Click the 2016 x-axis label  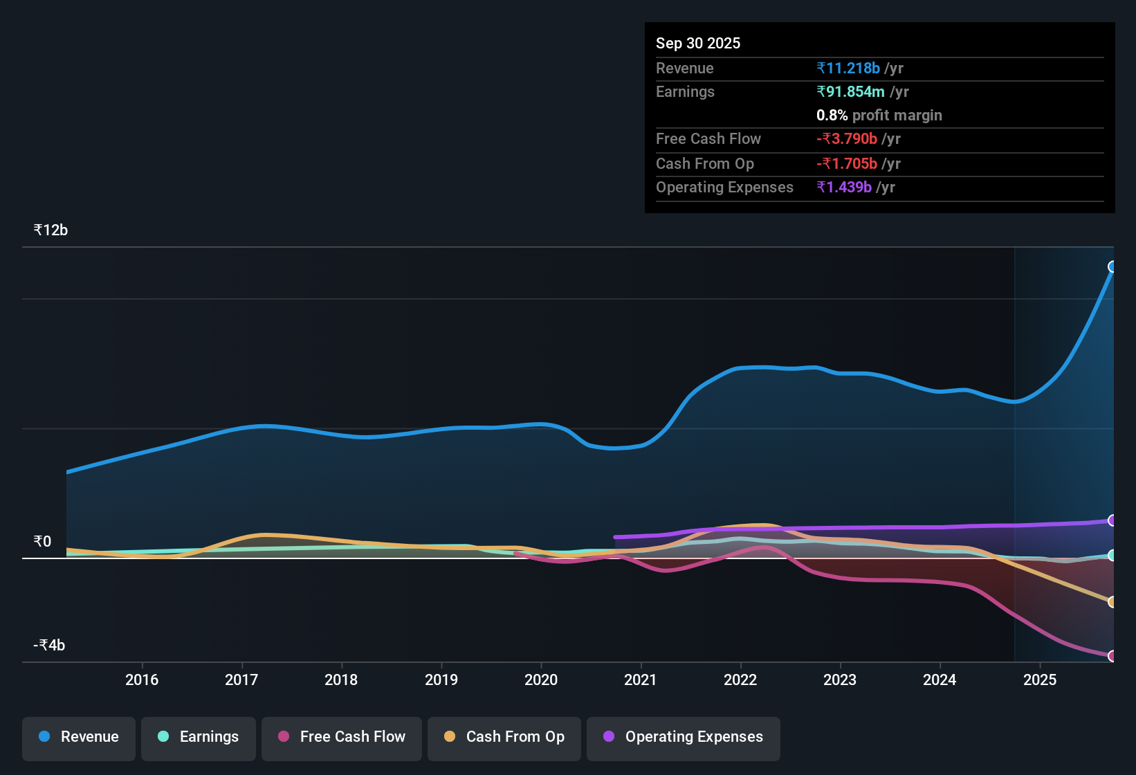click(x=142, y=680)
